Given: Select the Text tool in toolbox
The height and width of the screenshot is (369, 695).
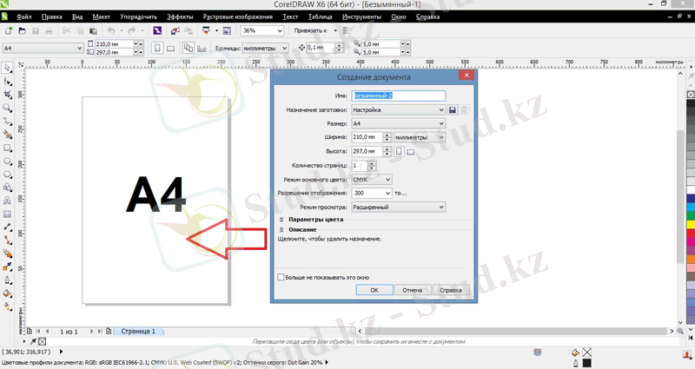Looking at the screenshot, I should pos(8,200).
